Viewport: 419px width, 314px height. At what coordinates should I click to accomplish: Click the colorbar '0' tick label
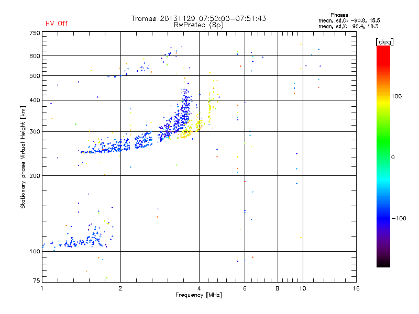pyautogui.click(x=393, y=158)
